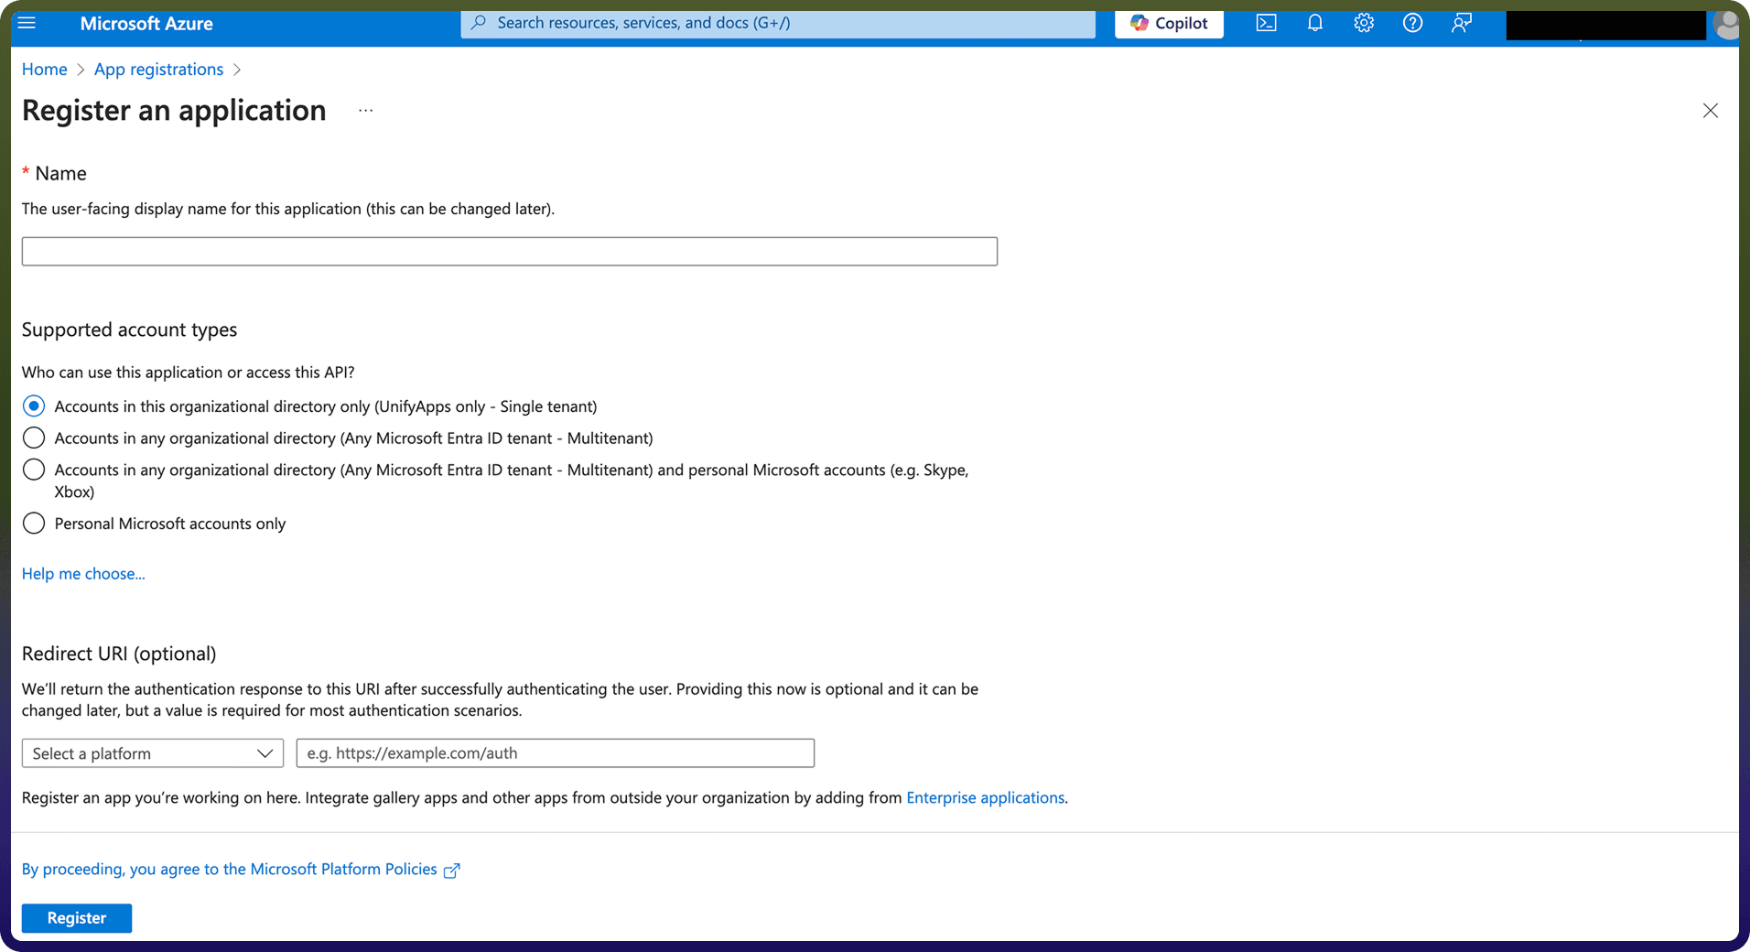This screenshot has width=1750, height=952.
Task: Click the search magnifier icon
Action: (x=479, y=23)
